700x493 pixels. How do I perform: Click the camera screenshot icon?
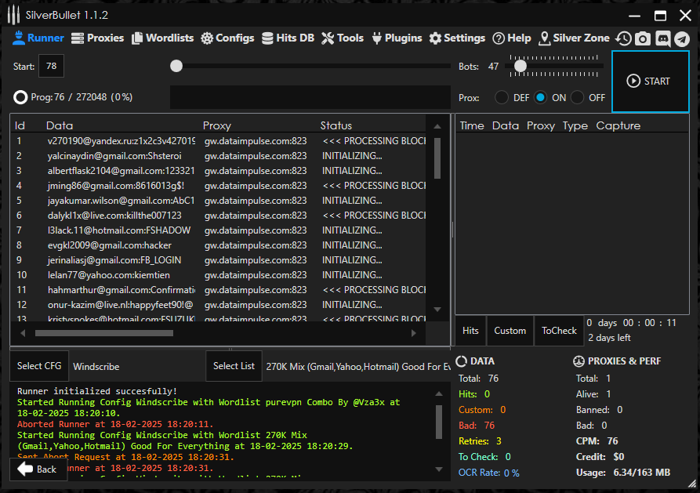(x=643, y=38)
